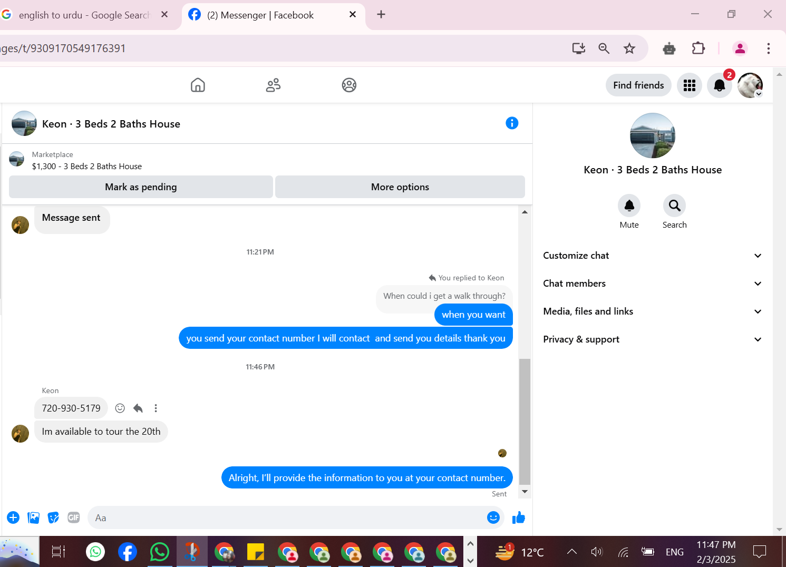Expand the Customize chat section
The image size is (786, 567).
click(653, 256)
